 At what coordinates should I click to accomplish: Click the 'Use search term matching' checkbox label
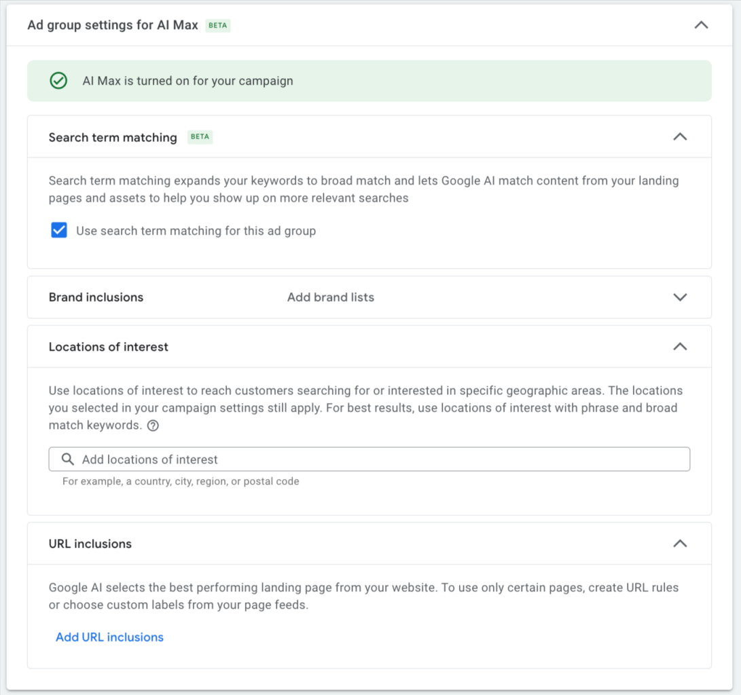(196, 231)
